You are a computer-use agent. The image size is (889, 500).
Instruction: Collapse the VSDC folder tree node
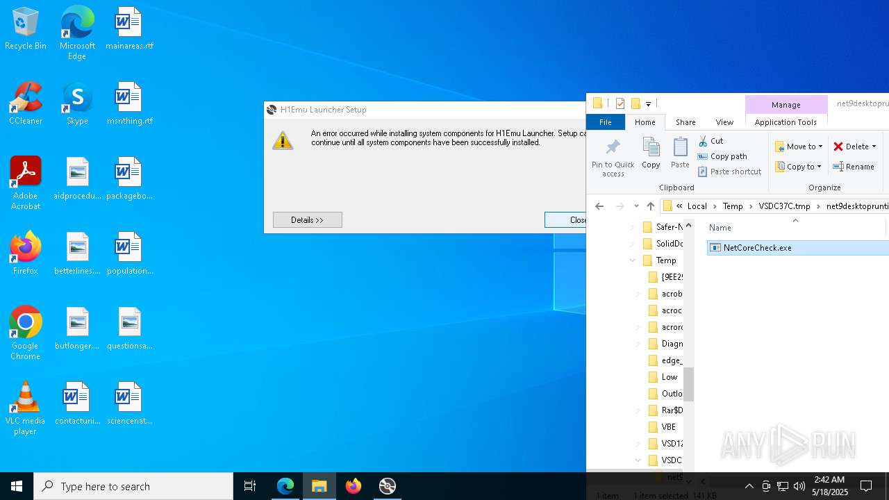[x=638, y=460]
